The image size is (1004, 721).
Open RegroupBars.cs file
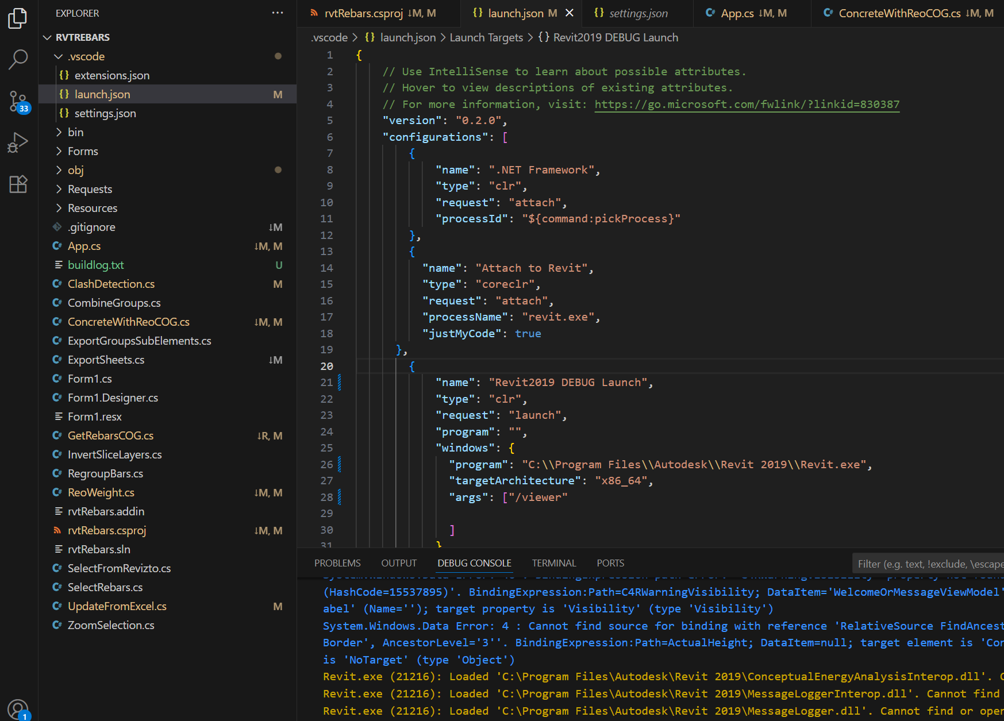point(167,473)
